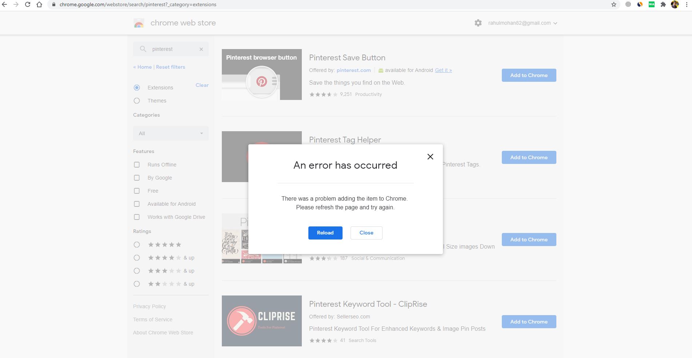Click Reload in the error dialog
Screen dimensions: 692x358
325,233
